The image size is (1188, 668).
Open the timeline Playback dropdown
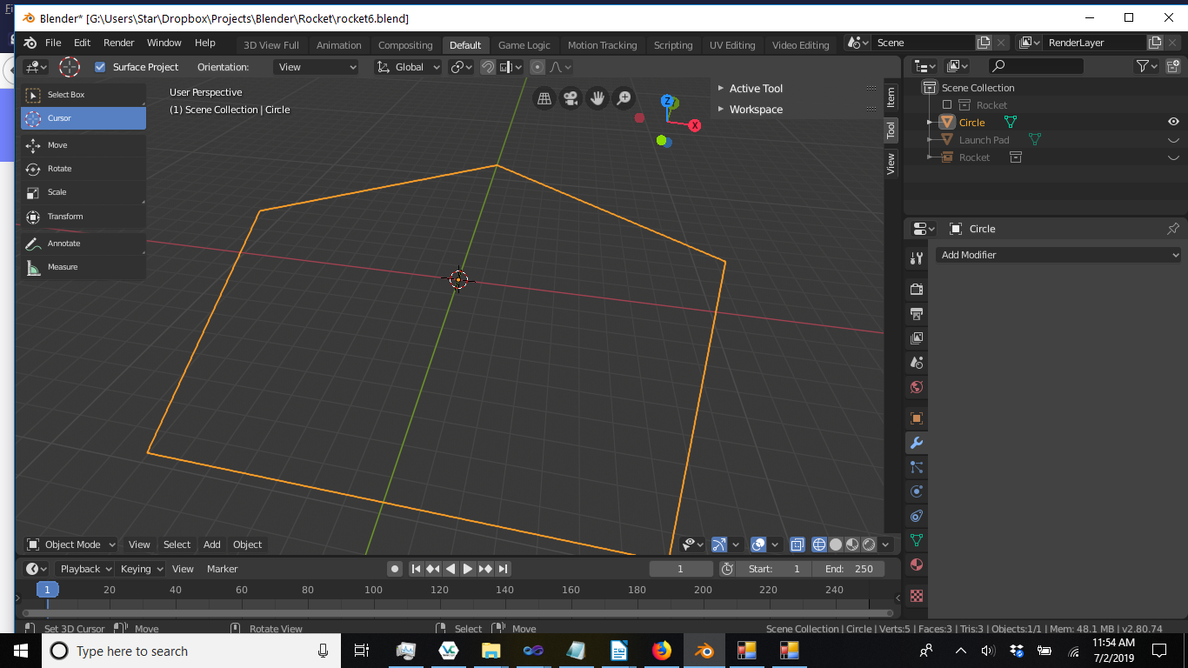84,569
